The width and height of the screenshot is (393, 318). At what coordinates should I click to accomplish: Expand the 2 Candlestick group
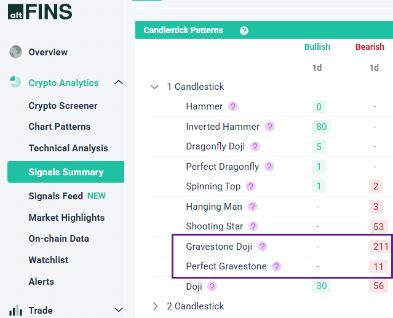[155, 306]
